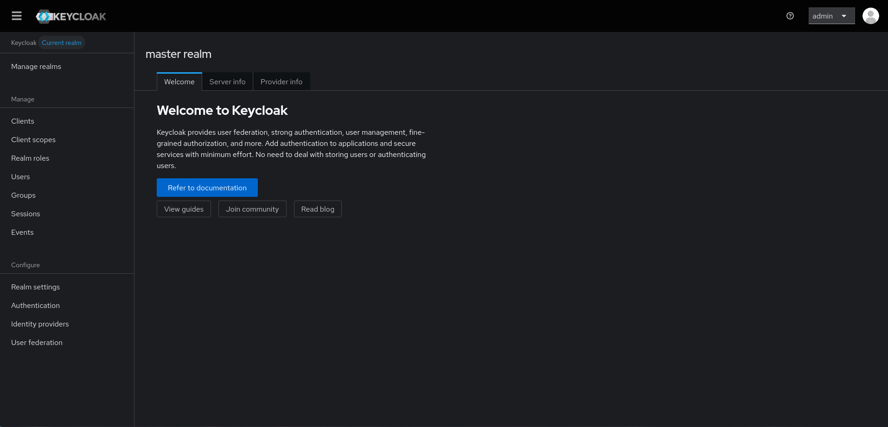Click the Read blog button
The image size is (888, 427).
[318, 209]
